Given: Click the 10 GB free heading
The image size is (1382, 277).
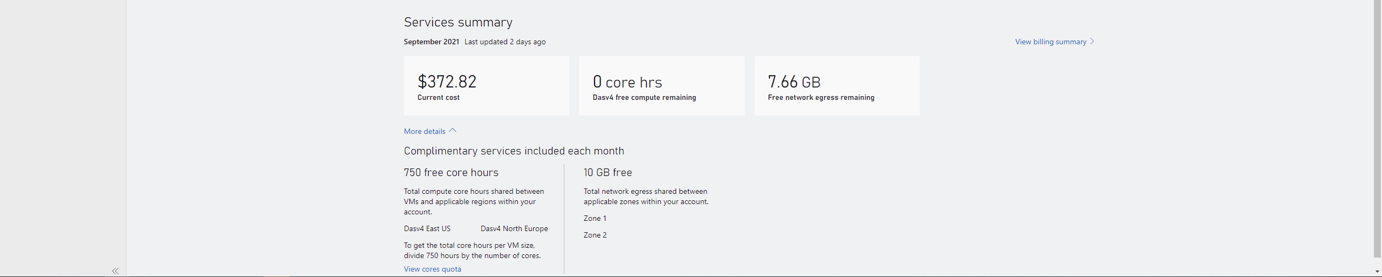Looking at the screenshot, I should pyautogui.click(x=608, y=172).
